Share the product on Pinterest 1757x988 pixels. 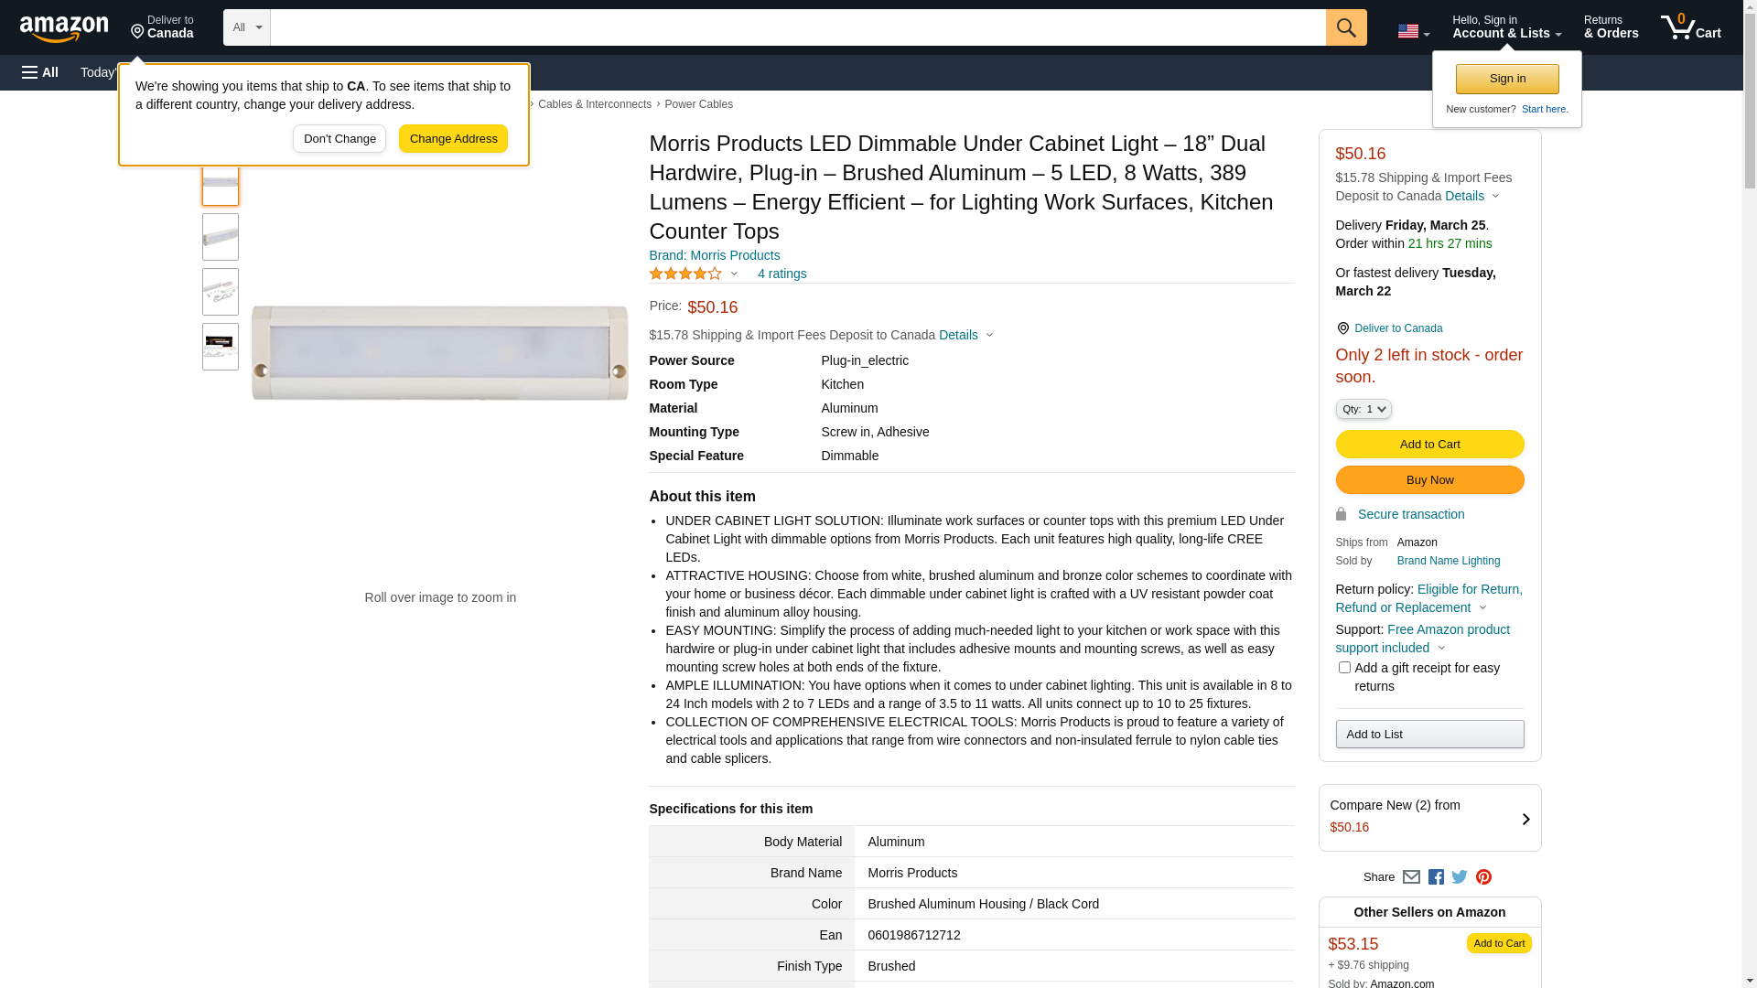tap(1483, 877)
